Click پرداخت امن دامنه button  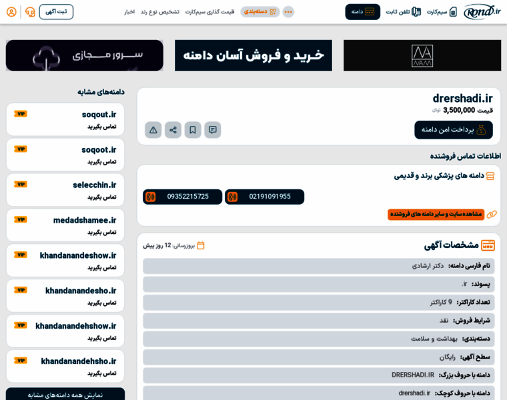[x=454, y=130]
